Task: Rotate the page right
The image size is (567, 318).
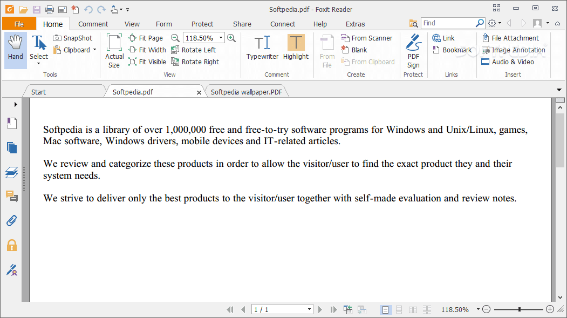Action: tap(195, 62)
